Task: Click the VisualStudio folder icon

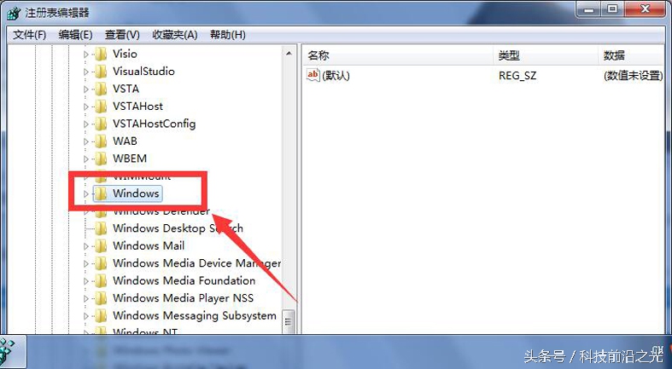Action: (x=101, y=72)
